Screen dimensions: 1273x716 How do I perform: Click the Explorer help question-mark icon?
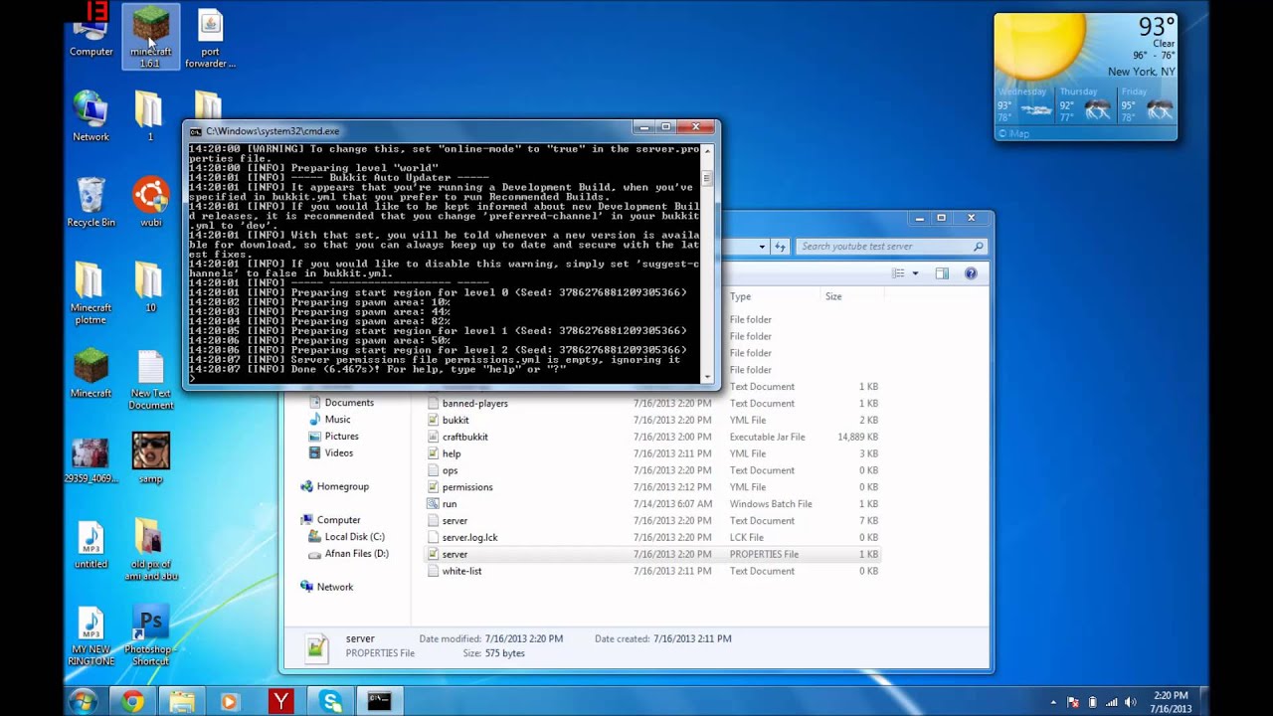pos(971,273)
